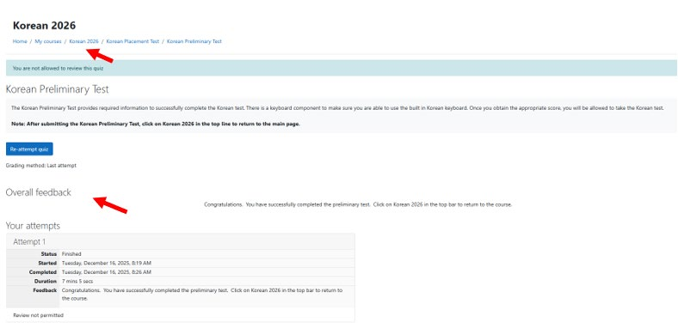
Task: Click the bold Note about returning to main page
Action: (x=156, y=124)
